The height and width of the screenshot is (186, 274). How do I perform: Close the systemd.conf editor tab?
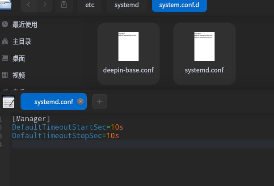point(80,101)
